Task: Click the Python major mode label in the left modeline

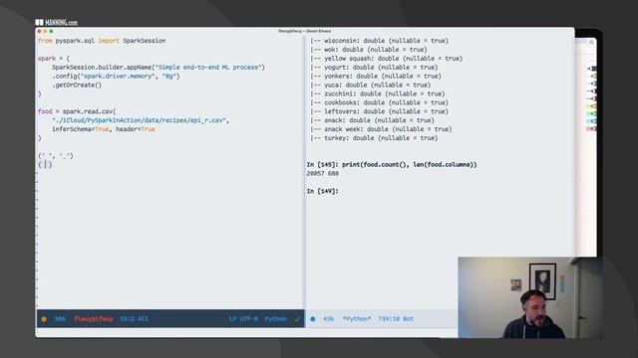Action: click(x=275, y=319)
